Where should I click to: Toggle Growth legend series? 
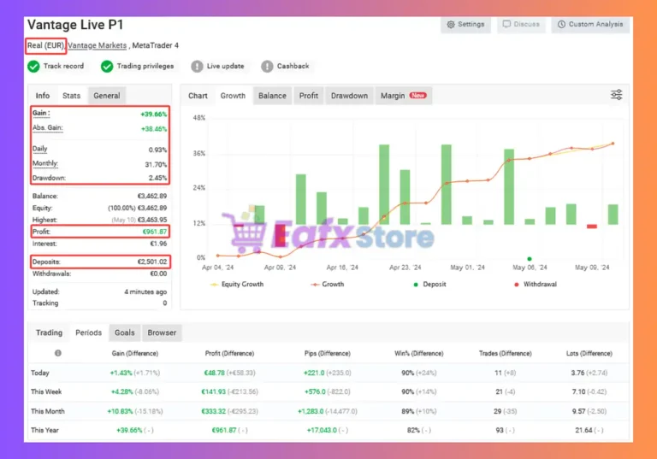[x=328, y=285]
